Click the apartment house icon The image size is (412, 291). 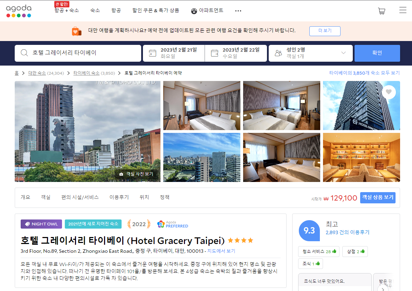pos(194,11)
